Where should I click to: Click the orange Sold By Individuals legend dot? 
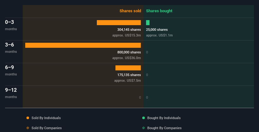point(28,118)
